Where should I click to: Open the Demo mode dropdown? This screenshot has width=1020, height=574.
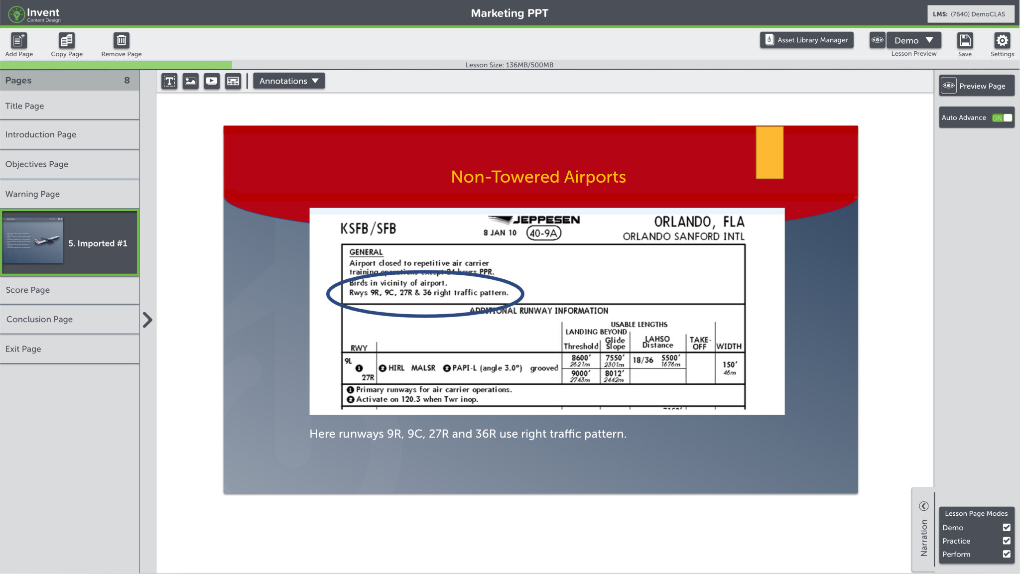point(914,40)
